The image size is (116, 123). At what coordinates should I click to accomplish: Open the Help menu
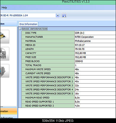pyautogui.click(x=4, y=8)
